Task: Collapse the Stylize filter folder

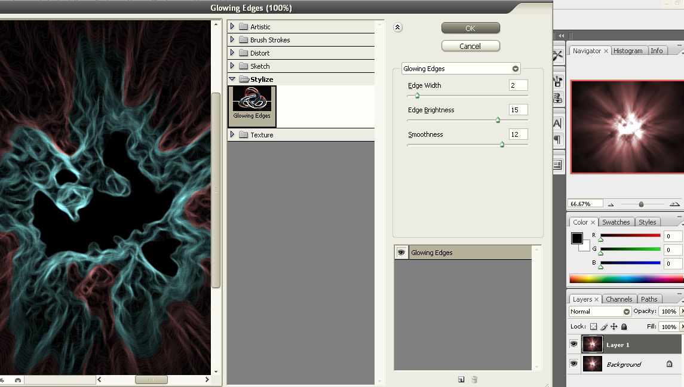Action: pyautogui.click(x=232, y=79)
